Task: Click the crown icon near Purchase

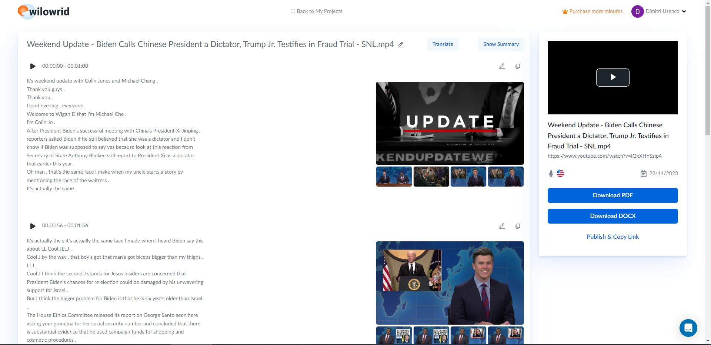Action: 565,11
